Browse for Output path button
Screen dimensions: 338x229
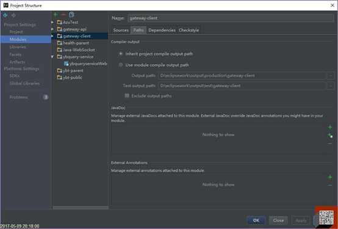(x=331, y=76)
